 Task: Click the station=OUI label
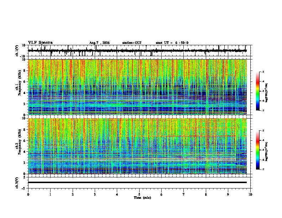132,43
